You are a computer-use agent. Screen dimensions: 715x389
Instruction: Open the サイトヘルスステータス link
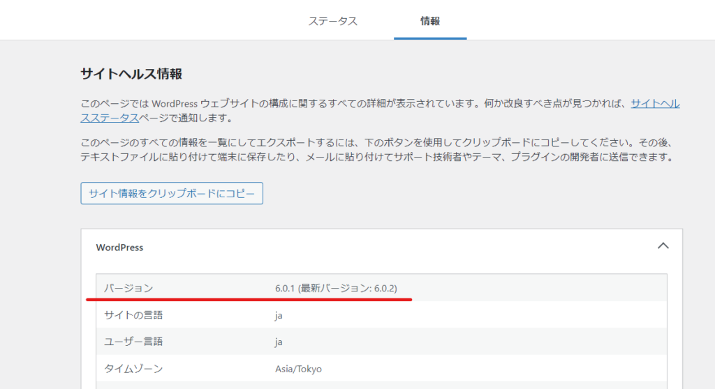[655, 104]
